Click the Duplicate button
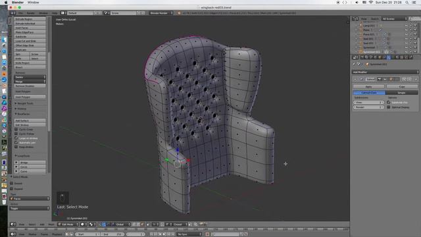 pyautogui.click(x=30, y=50)
